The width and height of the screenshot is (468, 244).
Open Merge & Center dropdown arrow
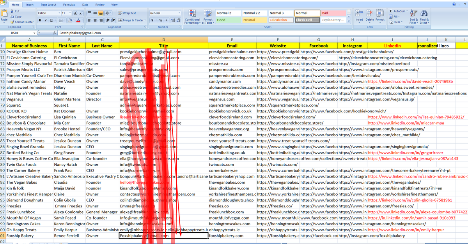coord(145,20)
